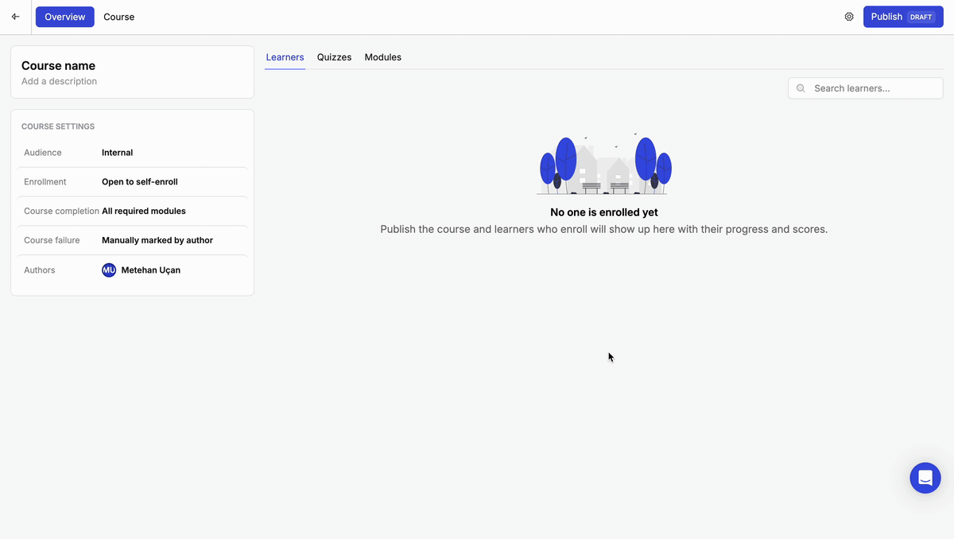954x539 pixels.
Task: Click the Authors label
Action: pos(40,270)
